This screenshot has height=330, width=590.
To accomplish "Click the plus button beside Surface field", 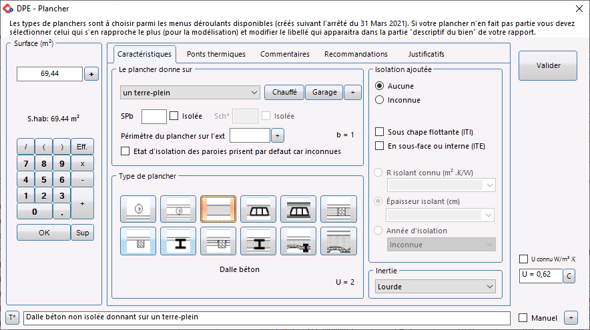I will (x=91, y=74).
